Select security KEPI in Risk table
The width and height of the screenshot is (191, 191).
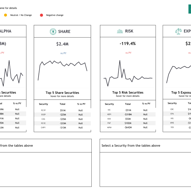point(109,114)
